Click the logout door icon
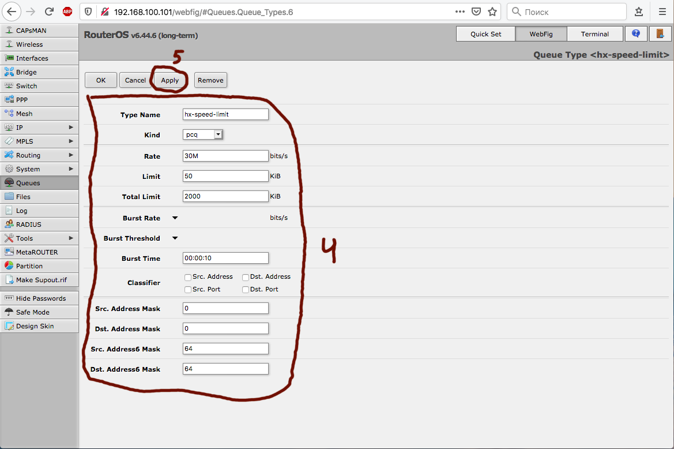This screenshot has height=449, width=674. click(660, 34)
